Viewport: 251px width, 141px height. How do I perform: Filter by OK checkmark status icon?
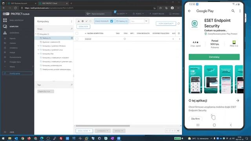point(86,21)
